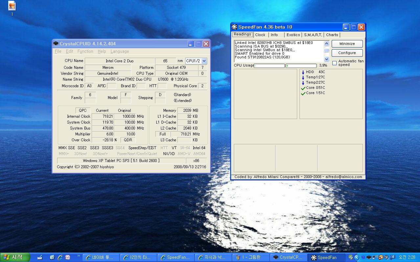Click the Code Name value 'Merom'

[108, 68]
